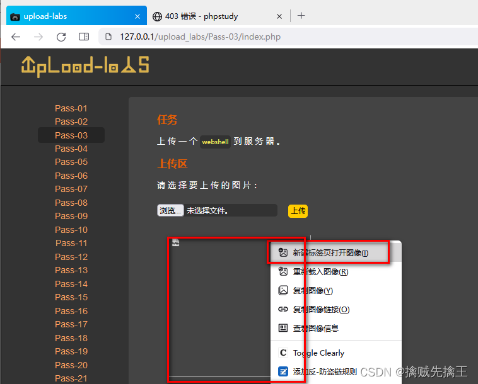Click the webshell code label
This screenshot has height=384, width=478.
215,142
